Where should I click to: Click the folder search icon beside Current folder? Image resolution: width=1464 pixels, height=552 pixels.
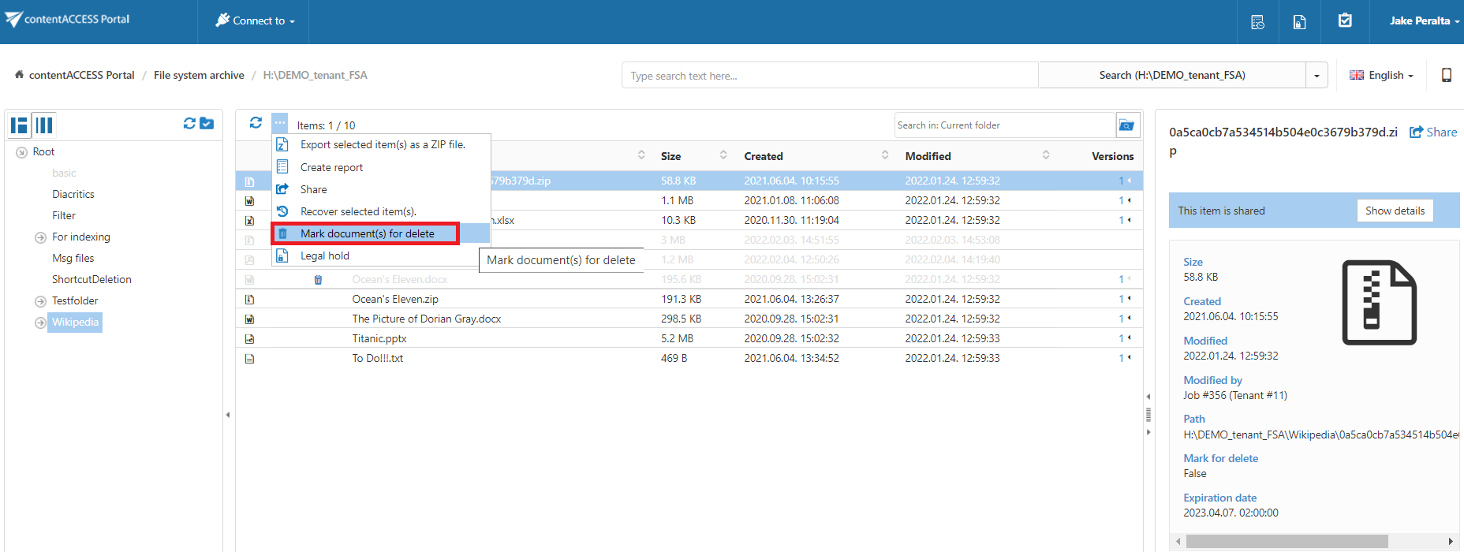coord(1127,125)
